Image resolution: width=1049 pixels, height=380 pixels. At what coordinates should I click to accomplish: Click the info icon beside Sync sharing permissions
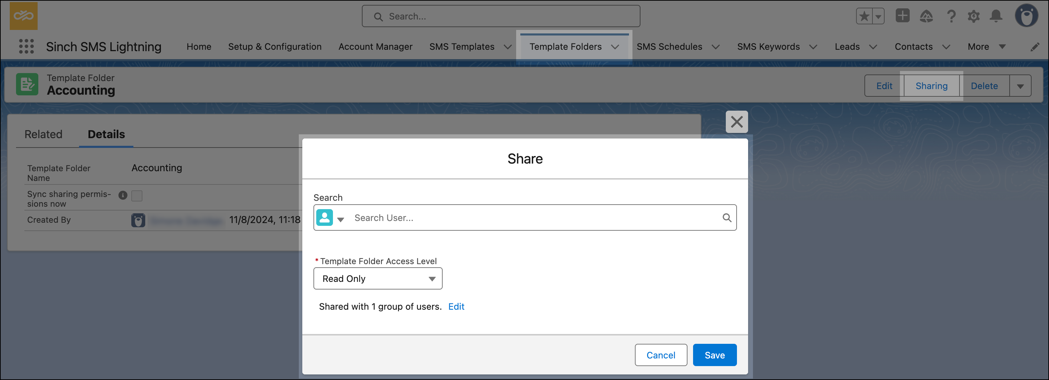click(123, 195)
